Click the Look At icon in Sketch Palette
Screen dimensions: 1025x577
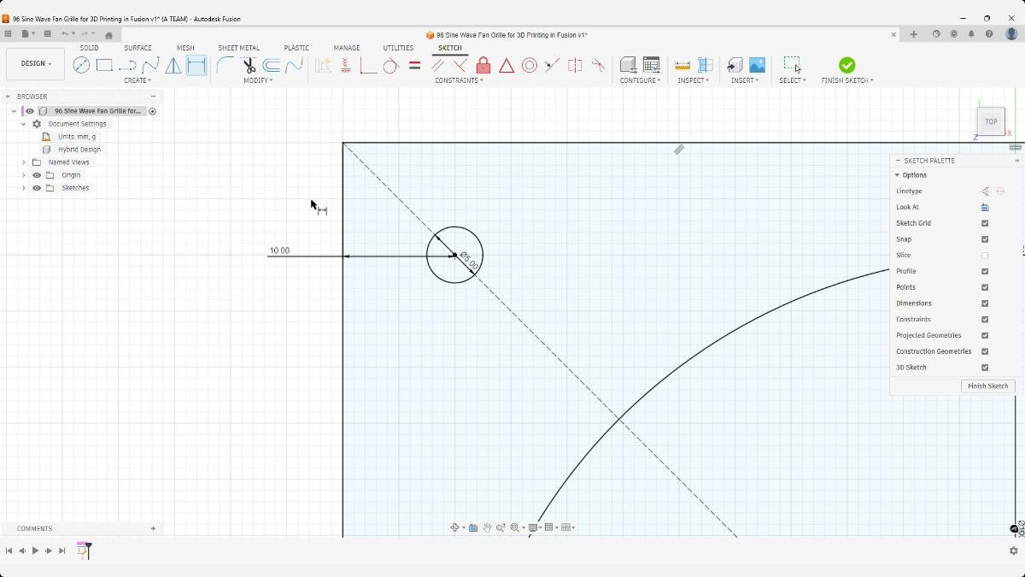[985, 207]
